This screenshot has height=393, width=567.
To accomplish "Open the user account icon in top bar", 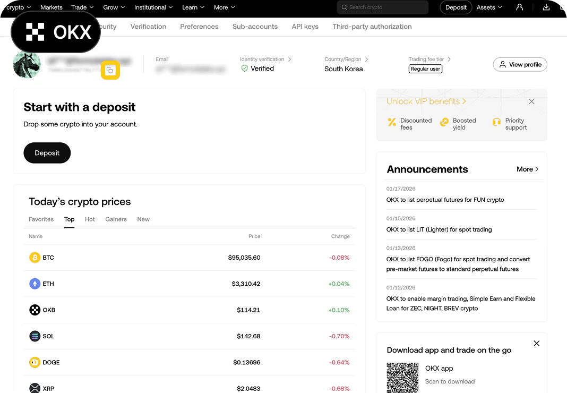I will click(x=519, y=7).
